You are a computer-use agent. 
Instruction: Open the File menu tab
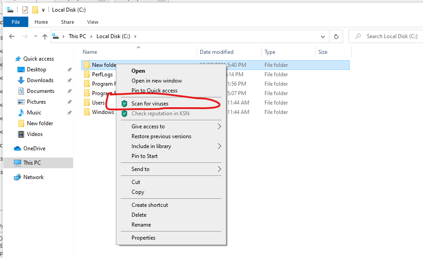click(16, 22)
